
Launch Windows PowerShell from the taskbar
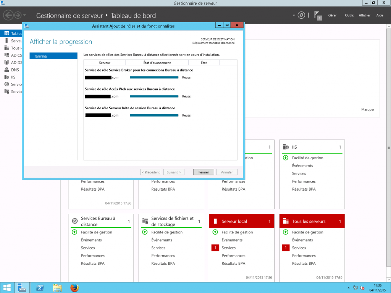(x=40, y=288)
